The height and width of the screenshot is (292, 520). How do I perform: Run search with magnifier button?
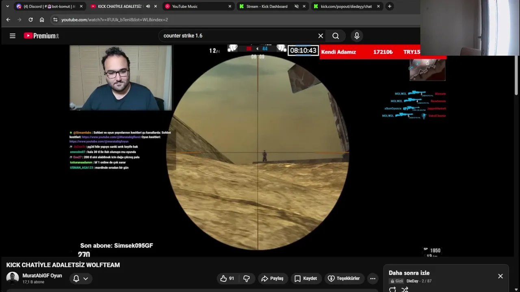[336, 36]
